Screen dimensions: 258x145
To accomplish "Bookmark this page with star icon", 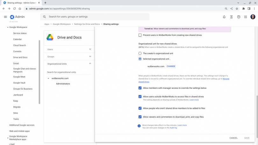I will 237,9.
